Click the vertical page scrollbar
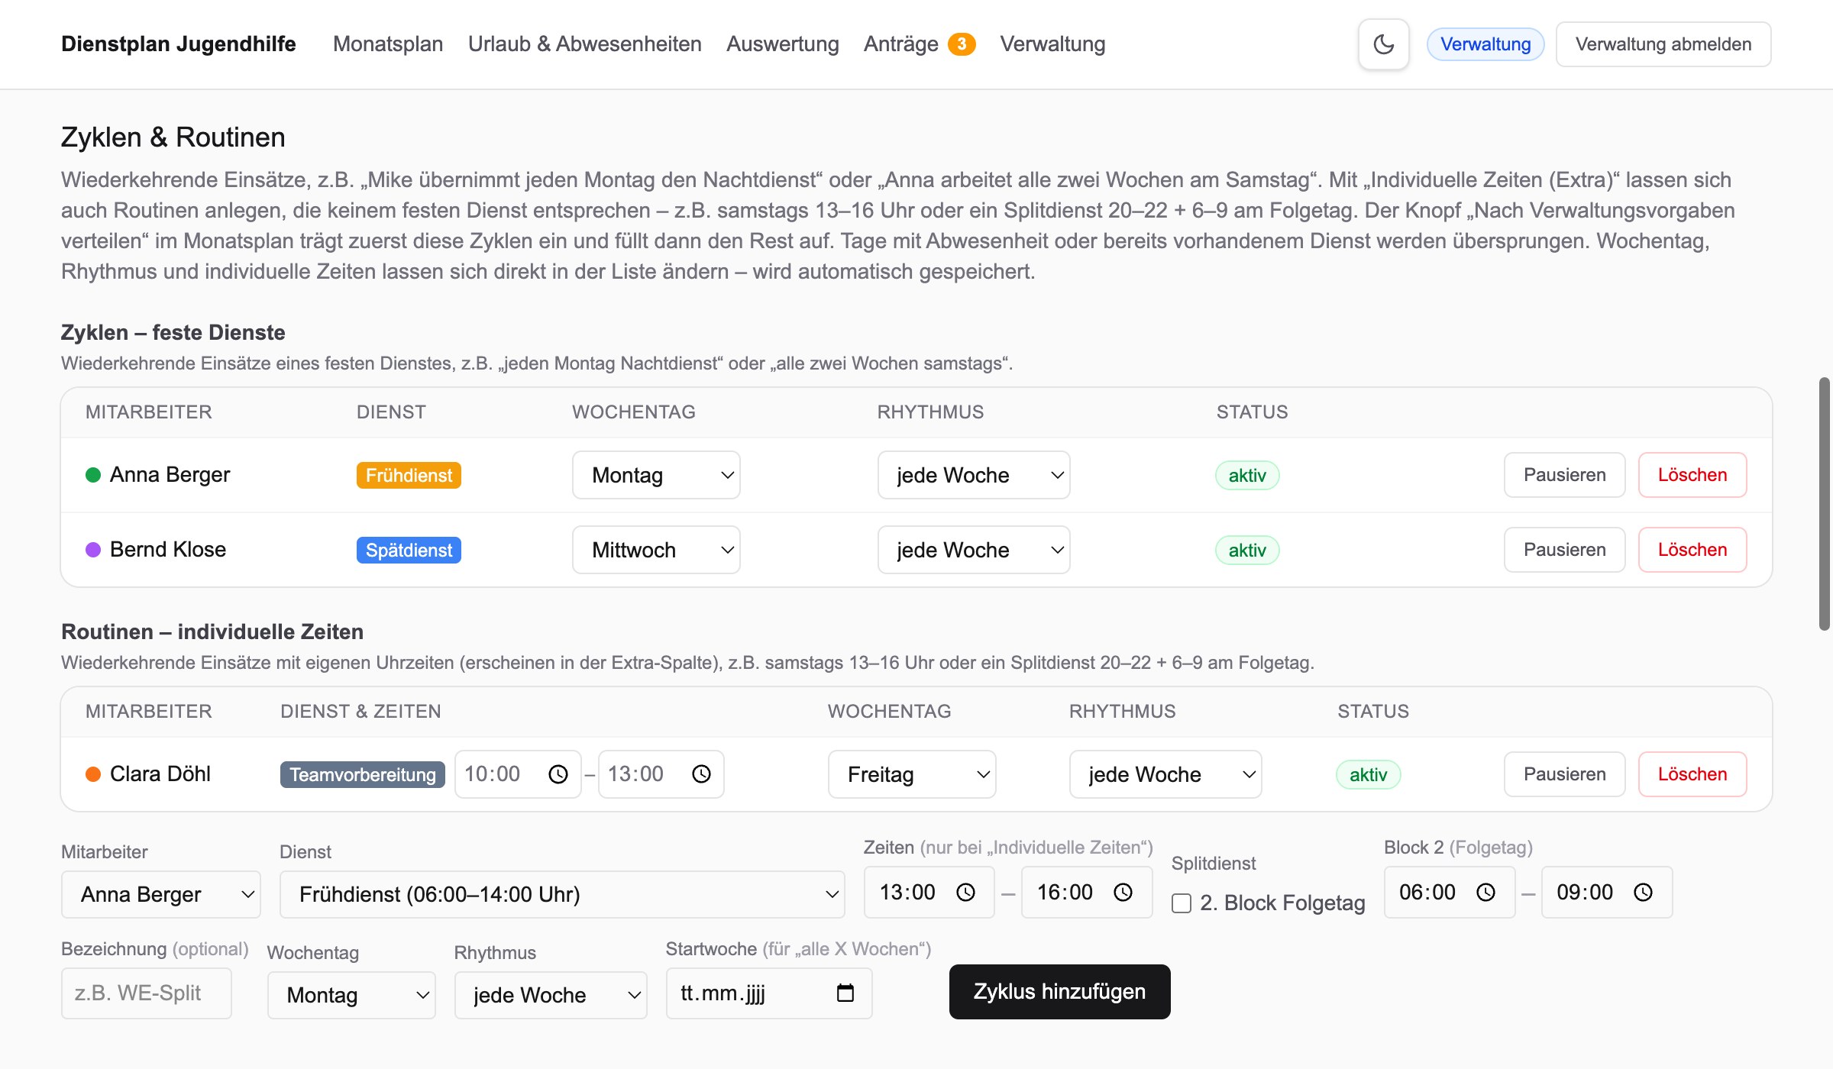 point(1825,504)
